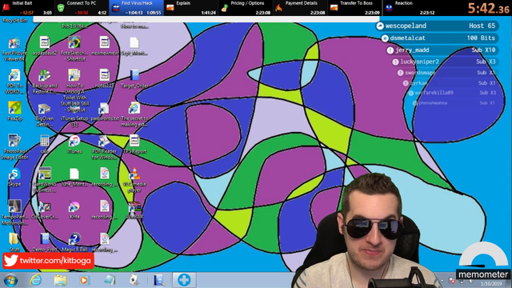Open the June_Mont... document
512x288 pixels.
tap(74, 178)
